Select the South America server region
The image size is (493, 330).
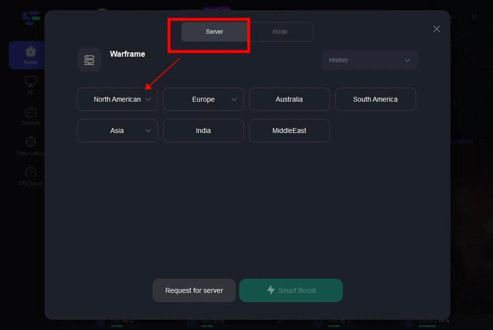tap(376, 99)
